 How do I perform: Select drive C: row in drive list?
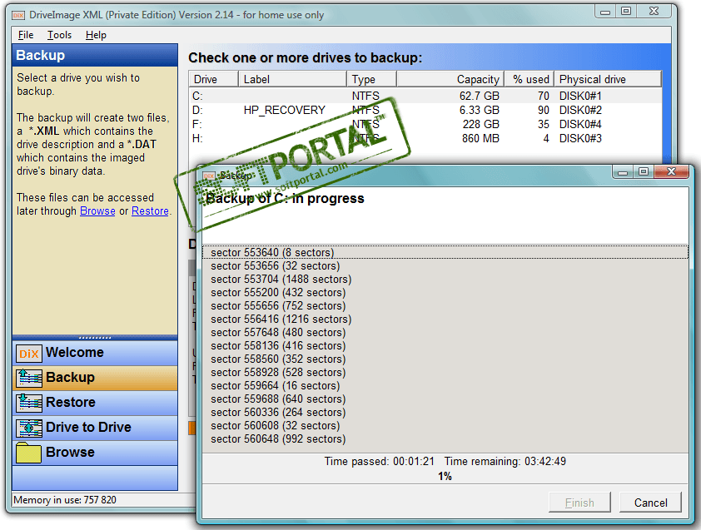[425, 96]
